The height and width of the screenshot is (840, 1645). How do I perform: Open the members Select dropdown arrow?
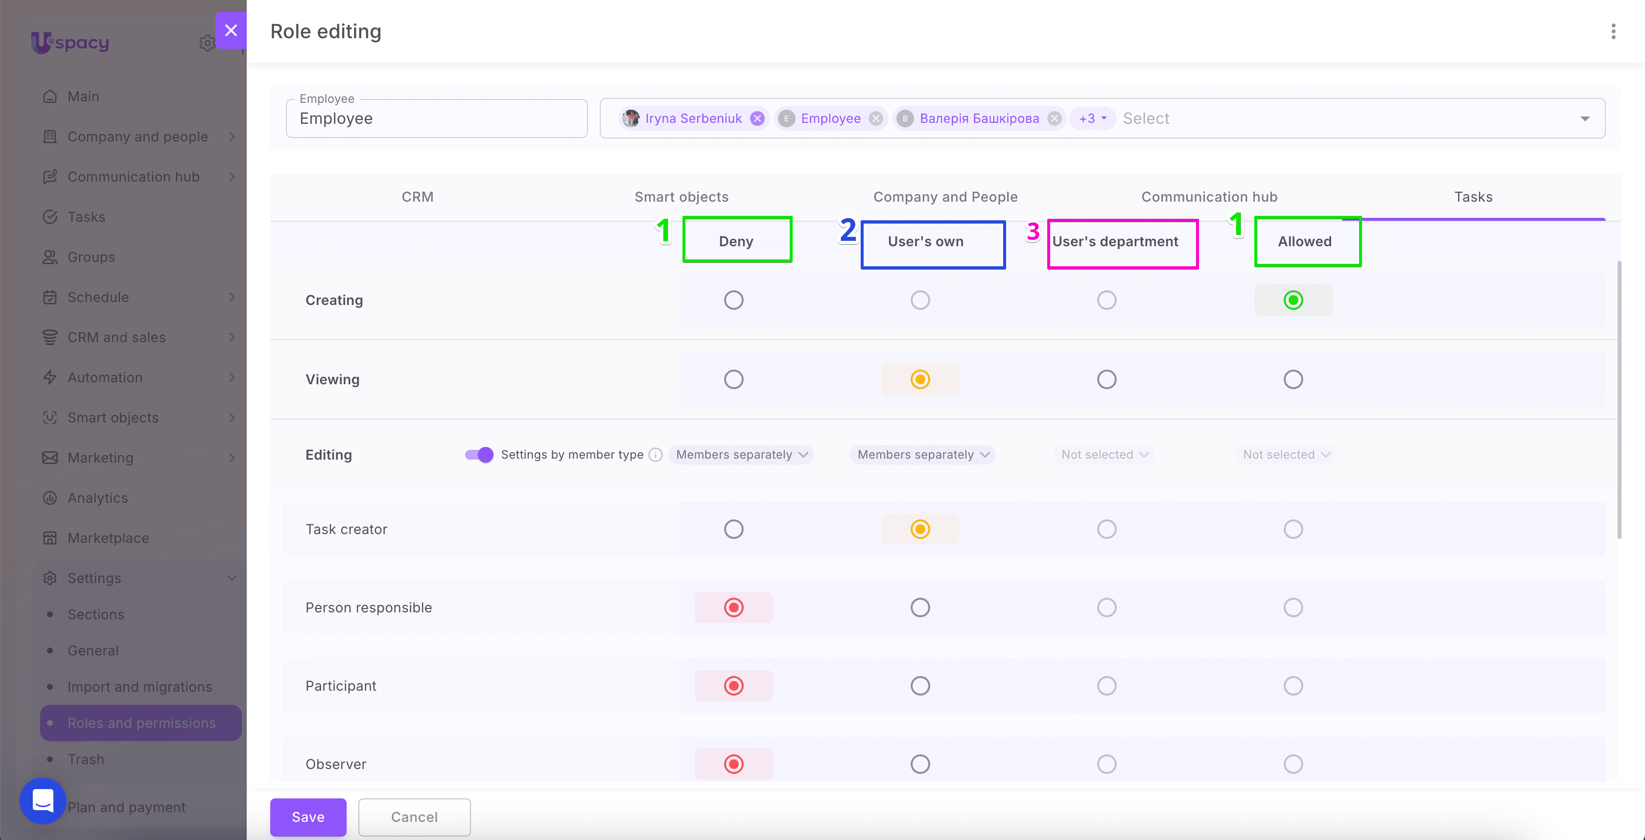click(1585, 119)
